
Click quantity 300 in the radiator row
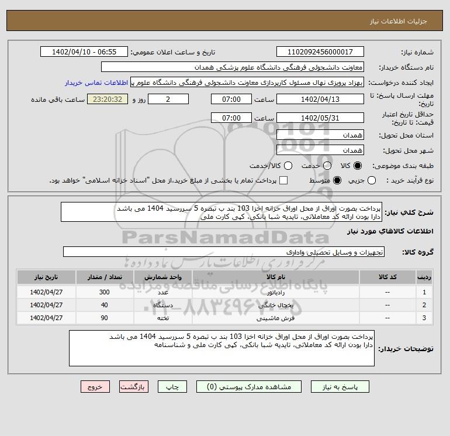pos(105,292)
